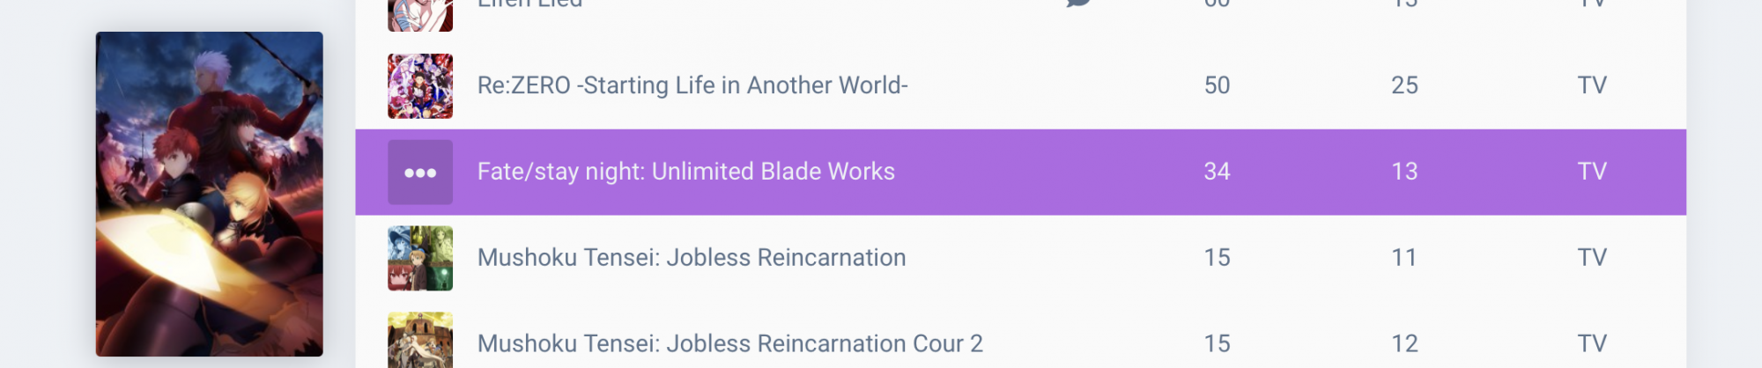Open the Re:ZERO -Starting Life in Another World- title
The image size is (1762, 368).
coord(692,85)
